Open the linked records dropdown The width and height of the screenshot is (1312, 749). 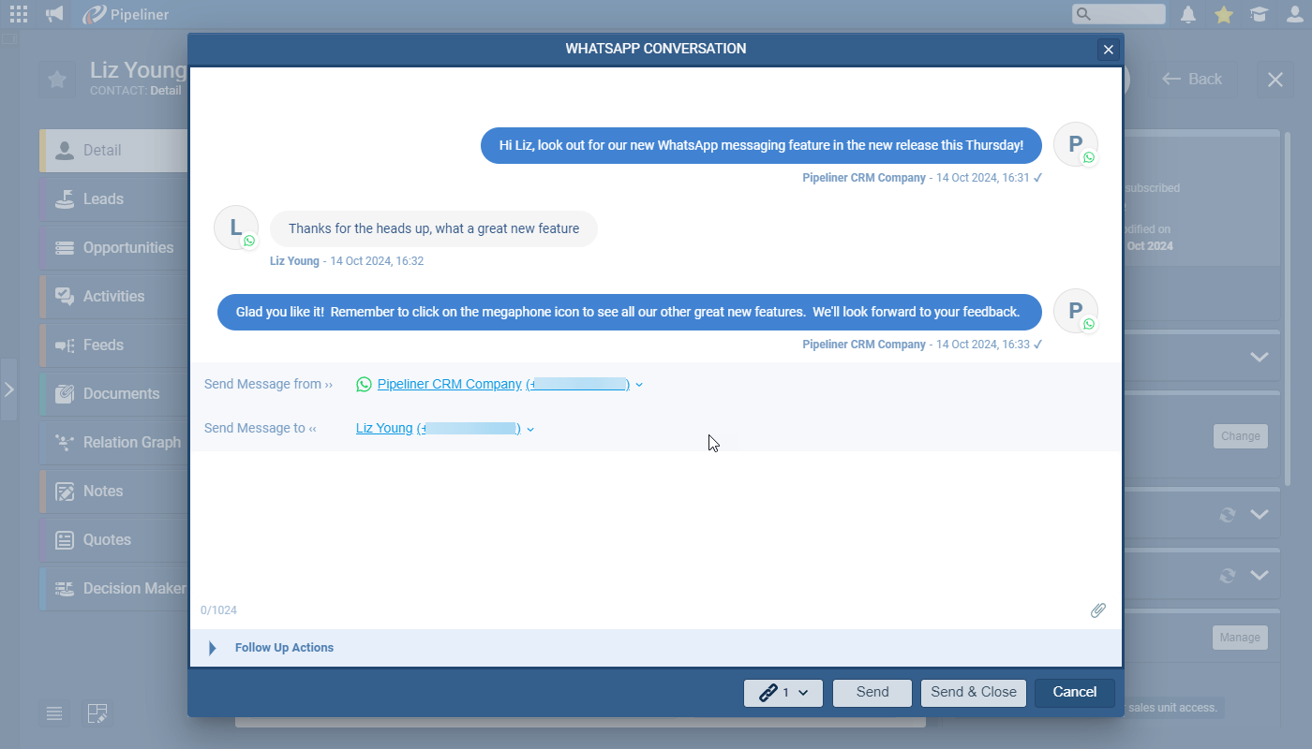click(x=783, y=693)
